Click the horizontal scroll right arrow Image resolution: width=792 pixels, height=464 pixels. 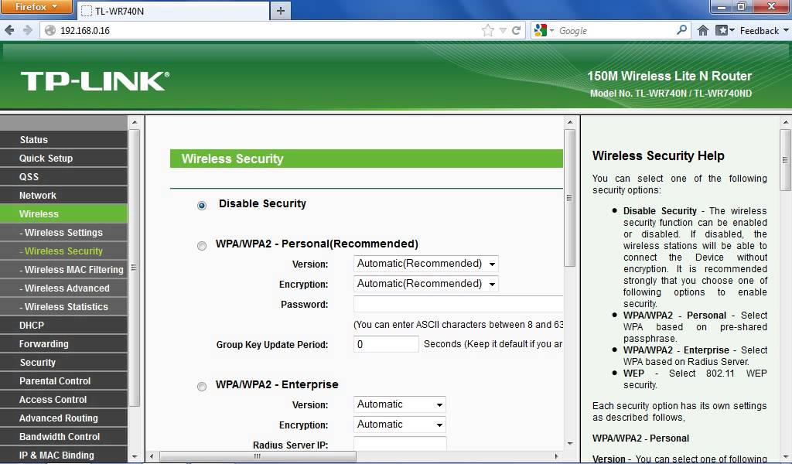pos(557,456)
